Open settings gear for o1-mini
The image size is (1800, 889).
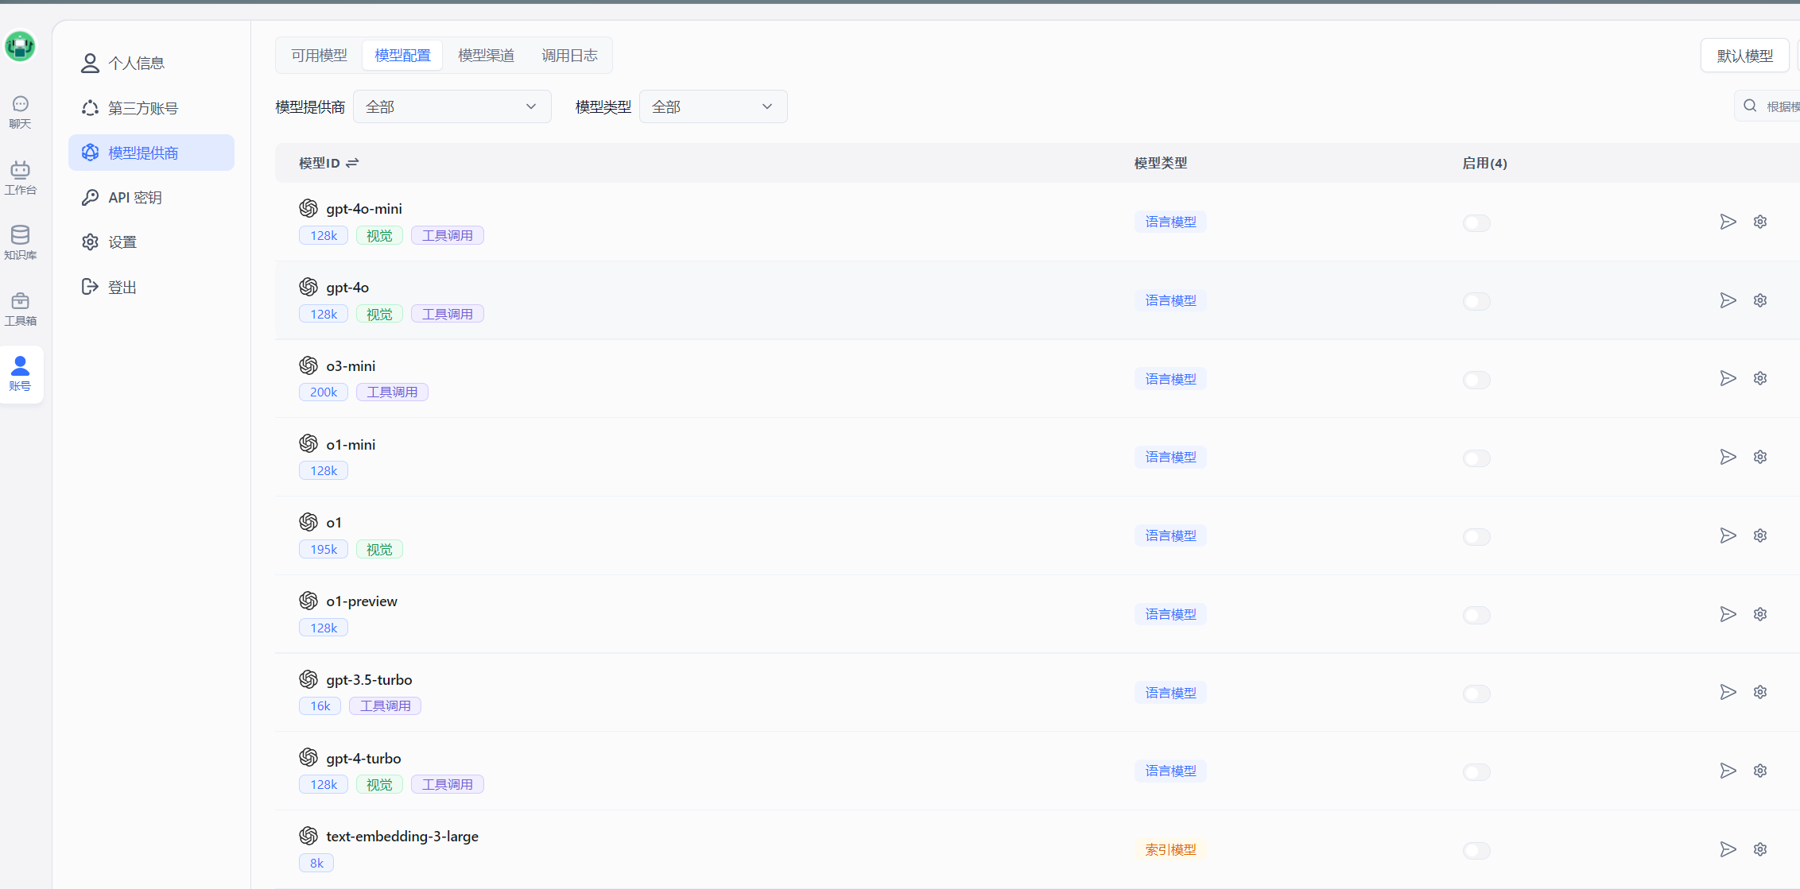1760,457
